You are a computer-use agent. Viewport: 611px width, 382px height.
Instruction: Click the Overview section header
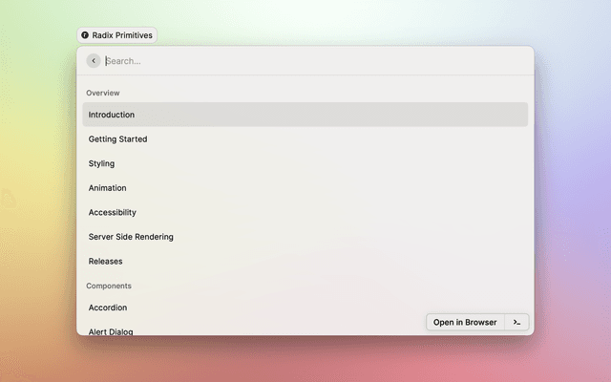(x=103, y=93)
